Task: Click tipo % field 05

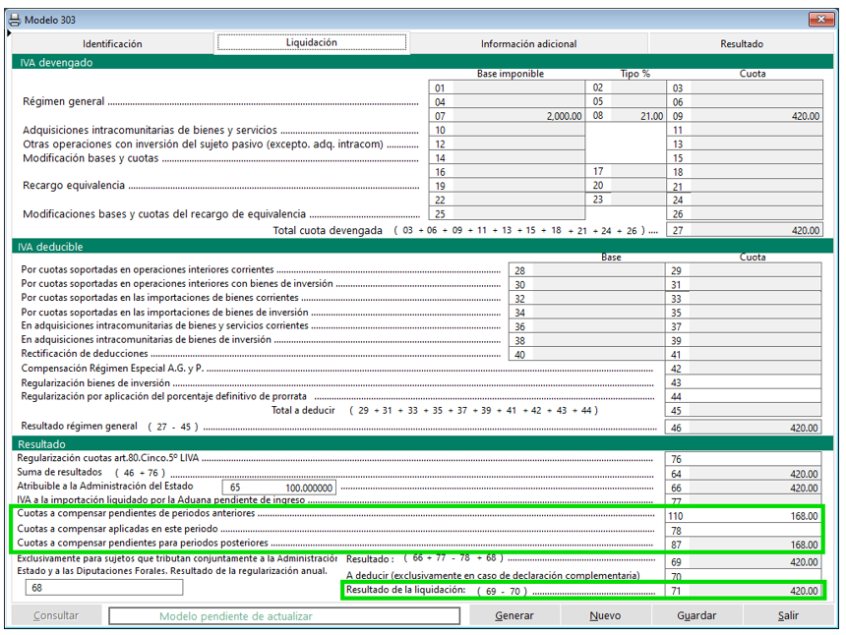Action: click(x=626, y=101)
